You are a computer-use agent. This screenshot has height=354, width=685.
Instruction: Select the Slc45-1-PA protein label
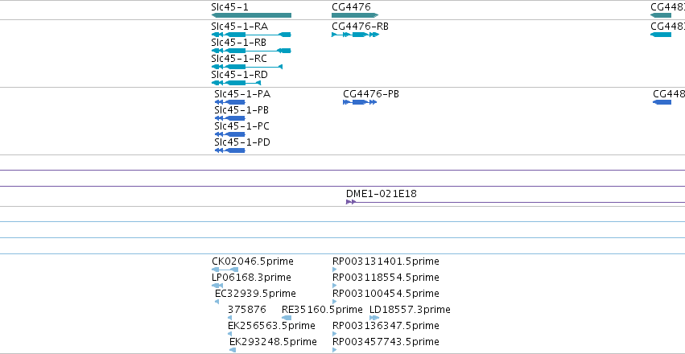(242, 94)
